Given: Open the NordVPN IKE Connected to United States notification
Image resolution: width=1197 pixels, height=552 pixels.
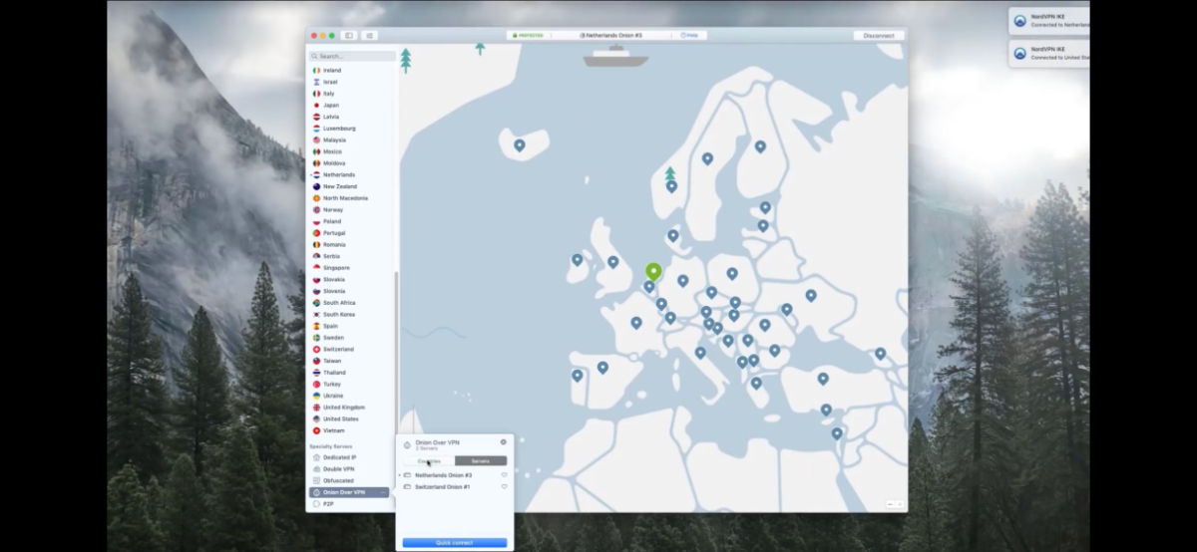Looking at the screenshot, I should click(x=1050, y=53).
